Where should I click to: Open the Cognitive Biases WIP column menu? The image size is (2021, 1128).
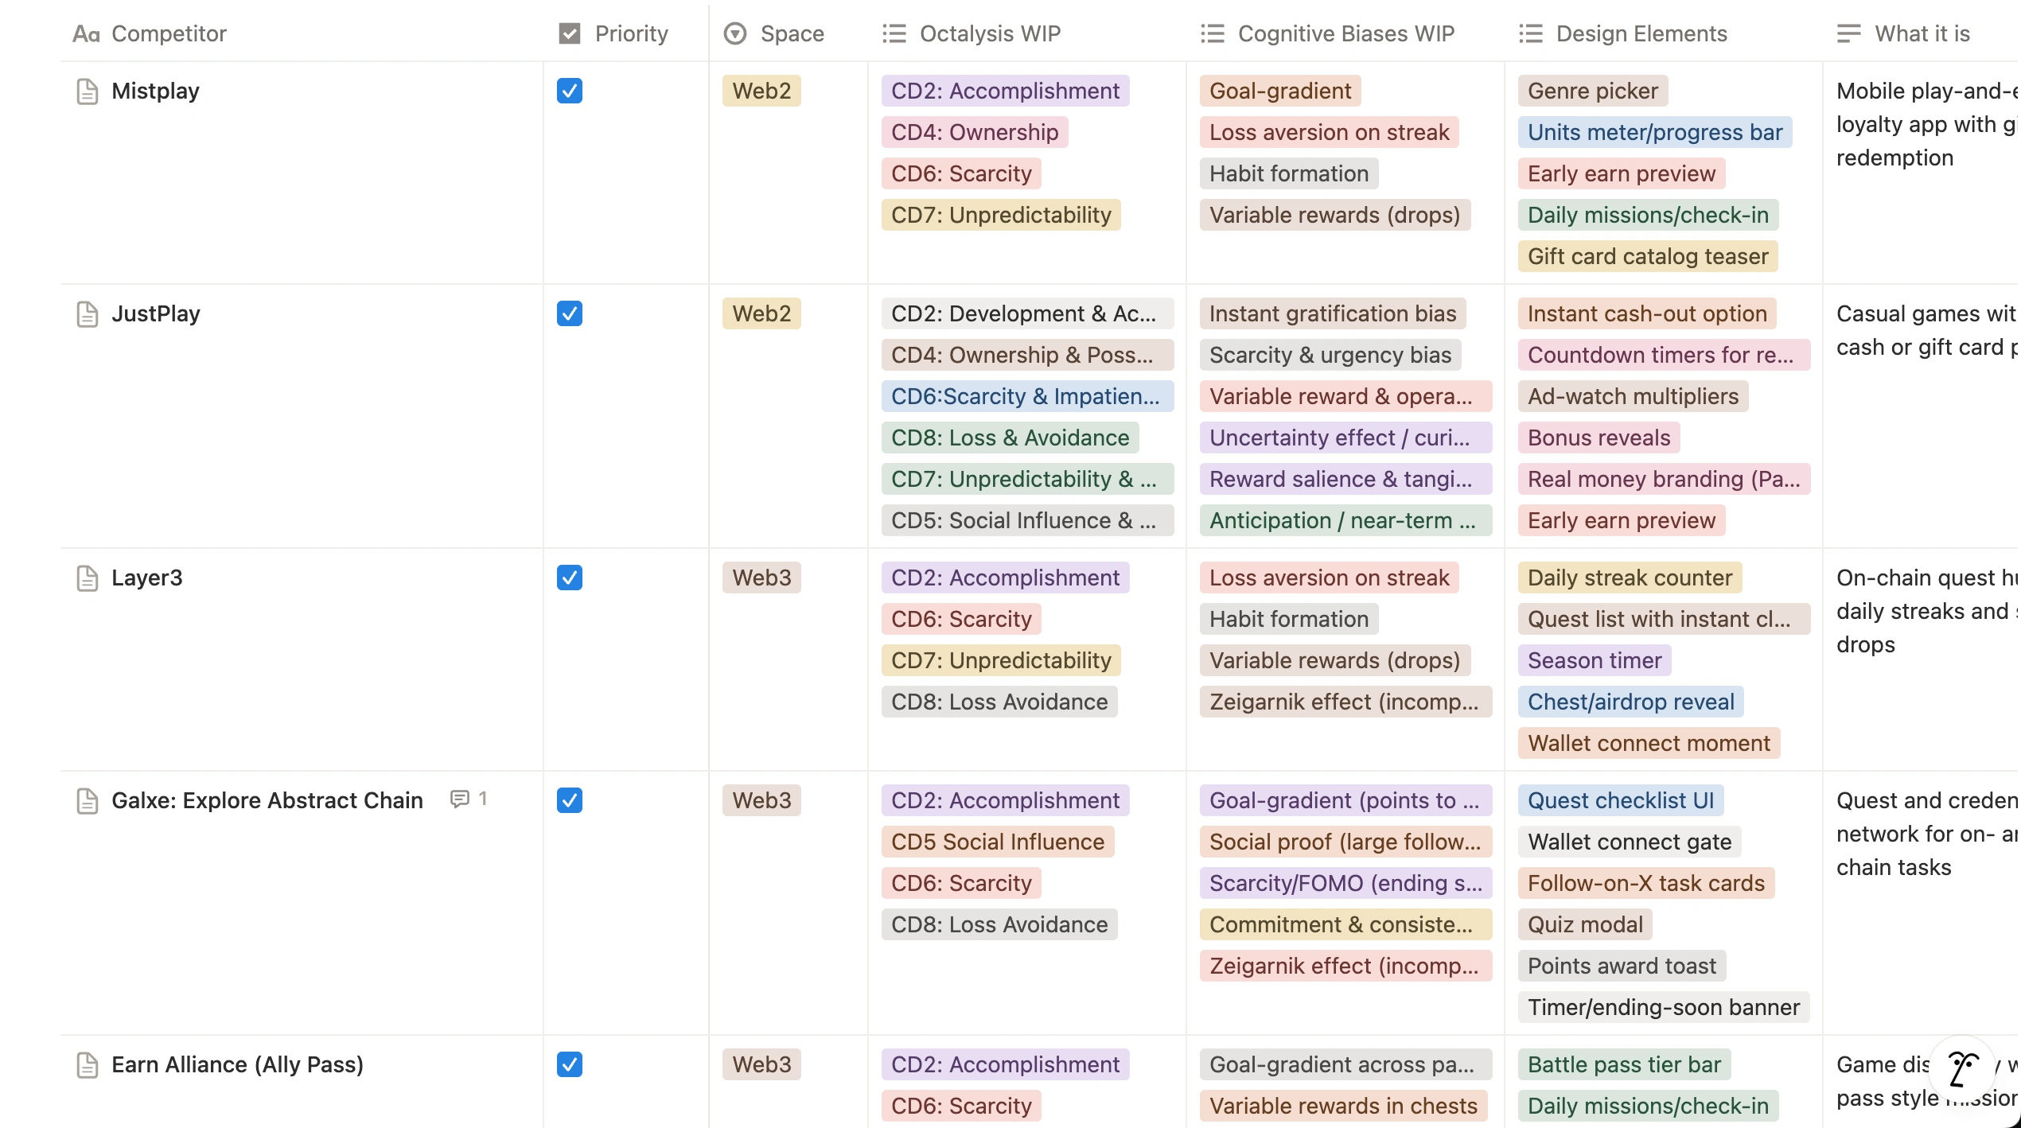pyautogui.click(x=1345, y=33)
